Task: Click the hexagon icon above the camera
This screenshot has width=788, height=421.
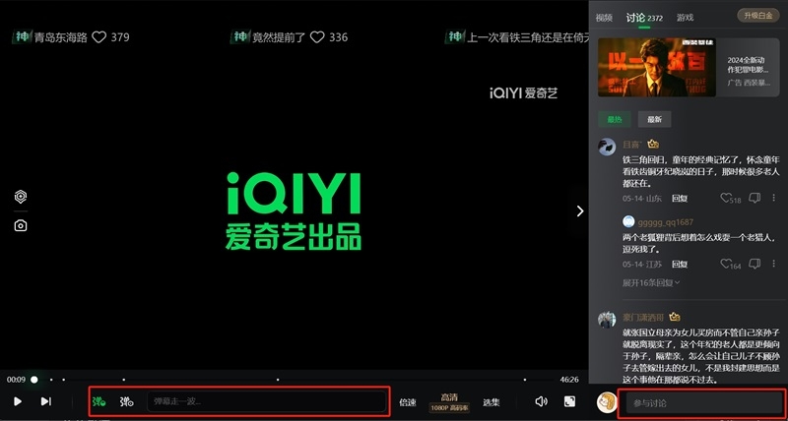Action: coord(20,197)
